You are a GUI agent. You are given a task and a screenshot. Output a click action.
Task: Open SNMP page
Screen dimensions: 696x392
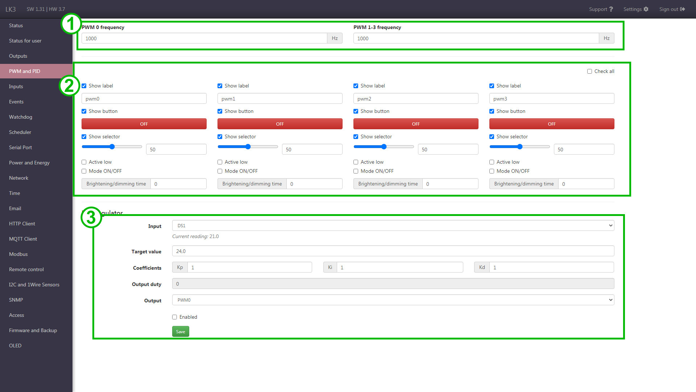[36, 300]
